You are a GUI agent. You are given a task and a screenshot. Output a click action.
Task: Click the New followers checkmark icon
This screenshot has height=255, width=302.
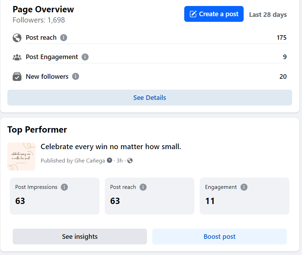[17, 77]
